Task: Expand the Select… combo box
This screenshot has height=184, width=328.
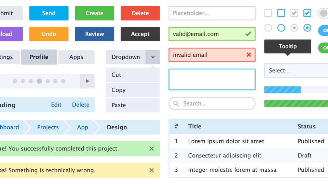Action: click(296, 70)
